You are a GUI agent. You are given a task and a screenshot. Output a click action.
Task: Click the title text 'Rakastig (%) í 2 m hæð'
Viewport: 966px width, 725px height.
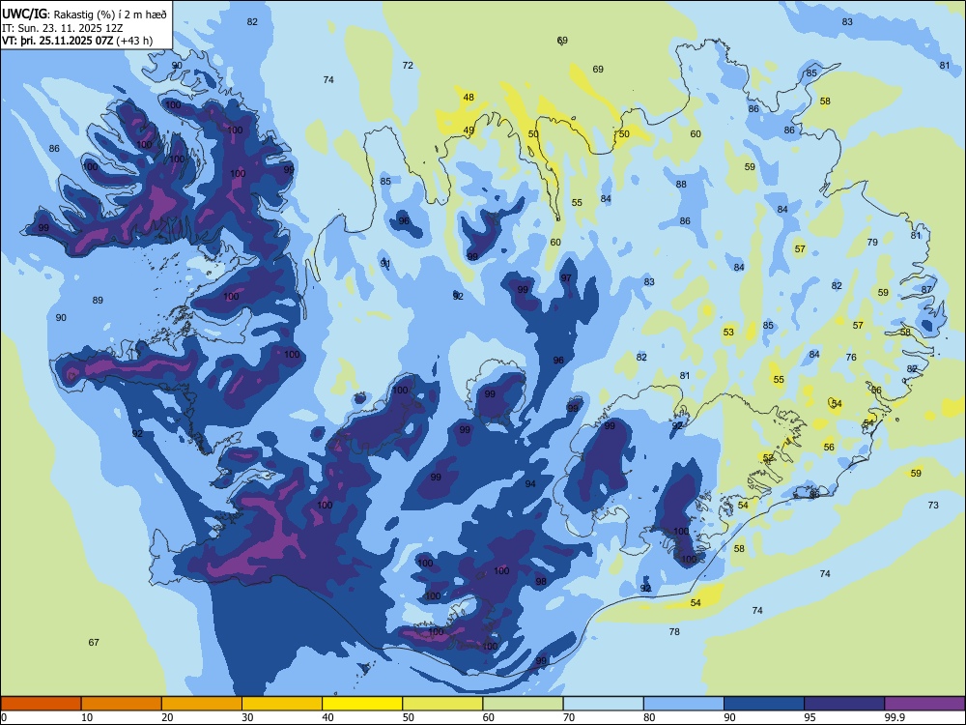110,14
